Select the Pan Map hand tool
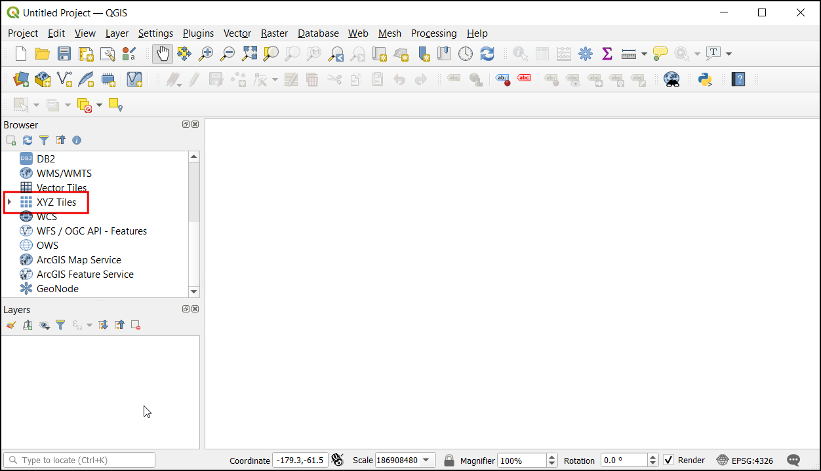Screen dimensions: 821x471 click(163, 54)
